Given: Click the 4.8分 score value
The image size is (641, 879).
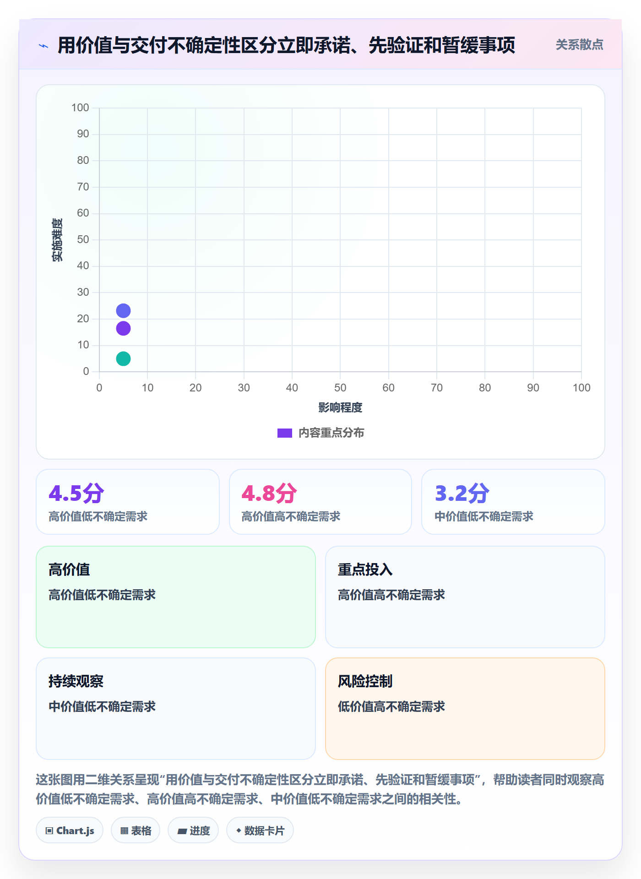Looking at the screenshot, I should [269, 493].
